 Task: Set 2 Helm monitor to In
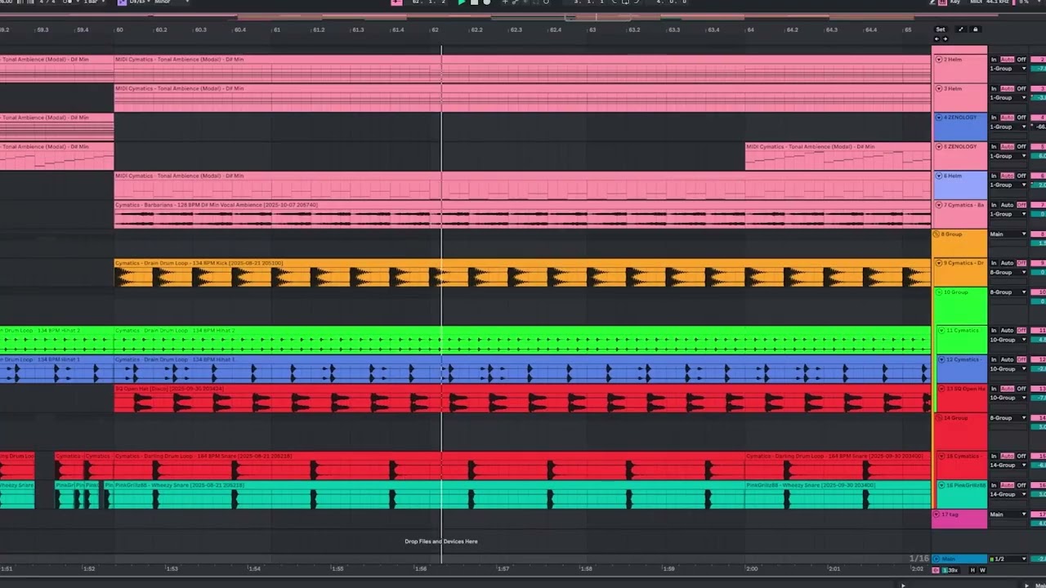[x=995, y=60]
